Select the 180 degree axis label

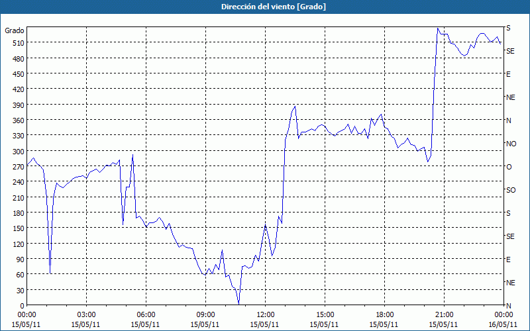click(19, 213)
